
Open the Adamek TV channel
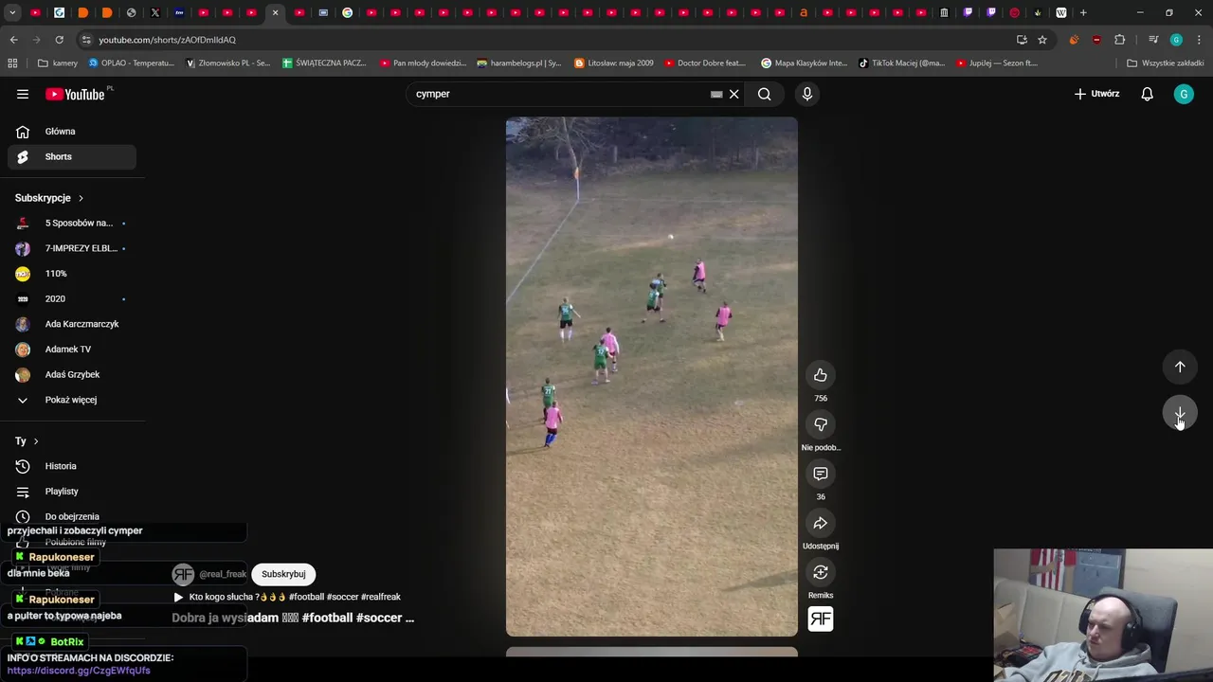pos(72,350)
